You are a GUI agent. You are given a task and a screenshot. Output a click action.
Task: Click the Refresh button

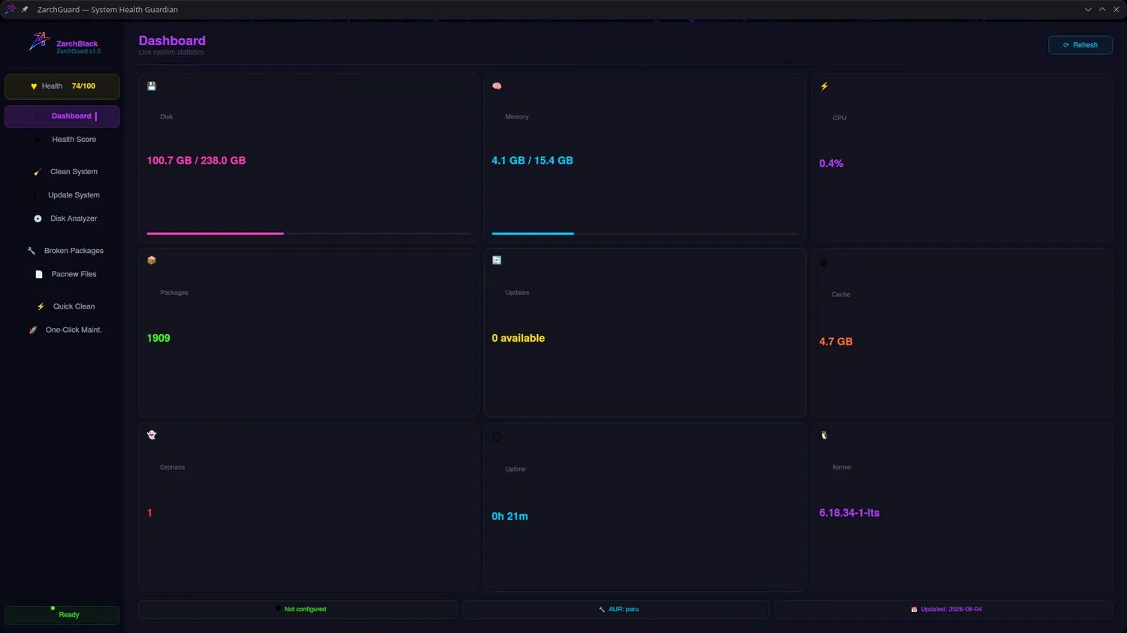[x=1080, y=45]
